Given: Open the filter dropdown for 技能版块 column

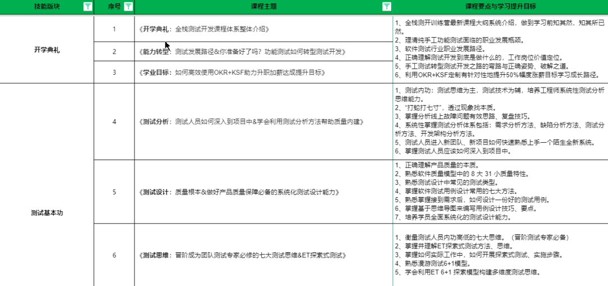Looking at the screenshot, I should [88, 6].
